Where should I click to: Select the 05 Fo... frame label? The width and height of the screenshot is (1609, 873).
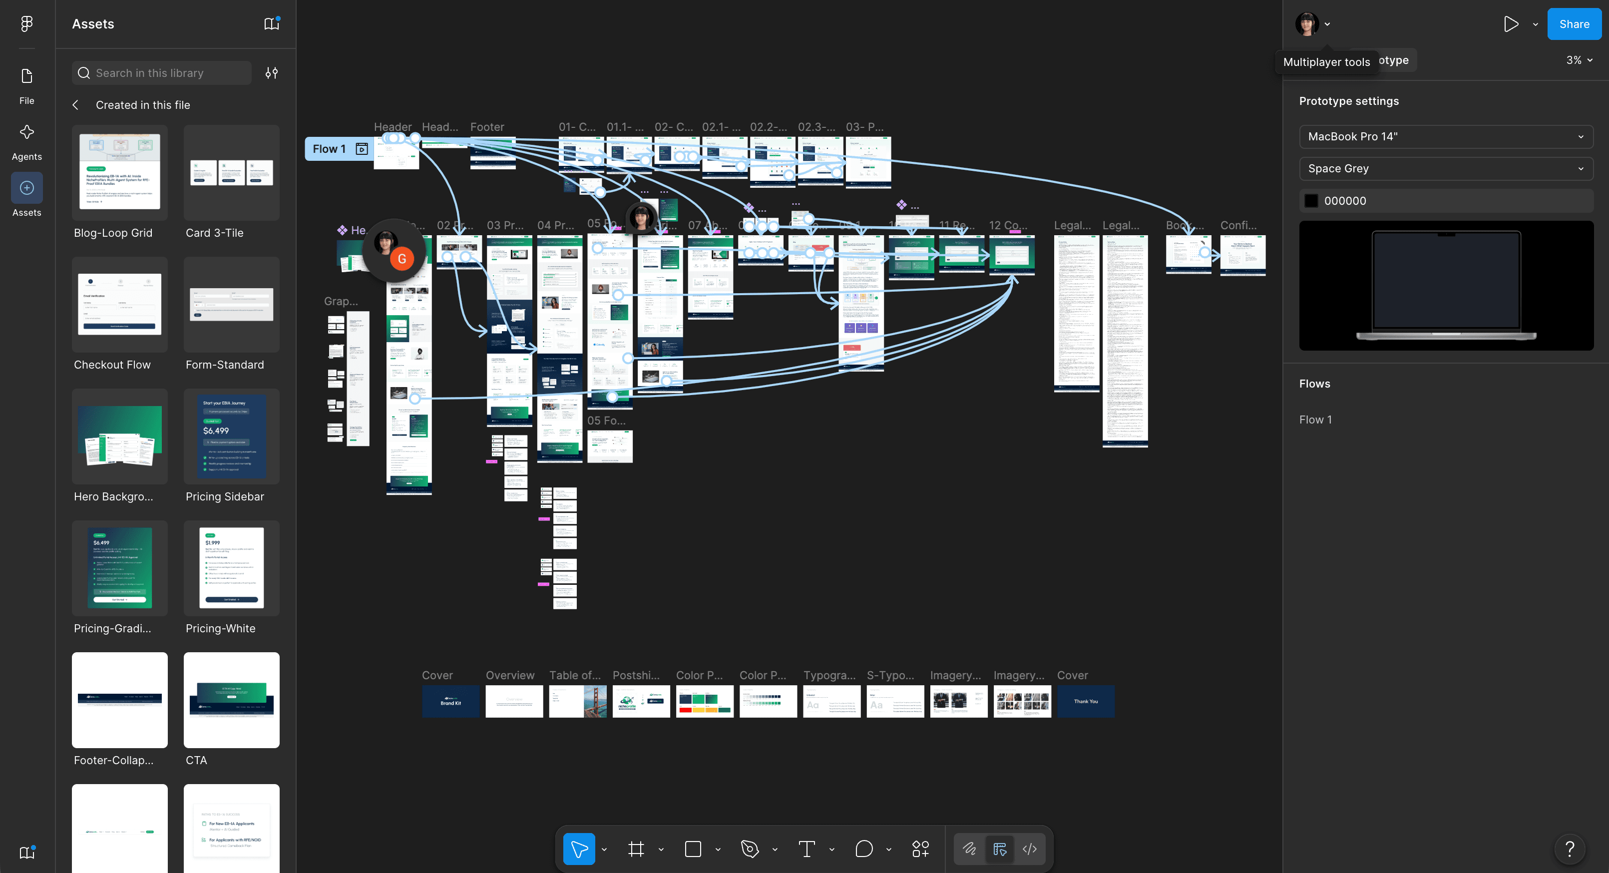click(x=606, y=420)
